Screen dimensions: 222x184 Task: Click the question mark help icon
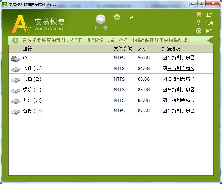coord(199,23)
